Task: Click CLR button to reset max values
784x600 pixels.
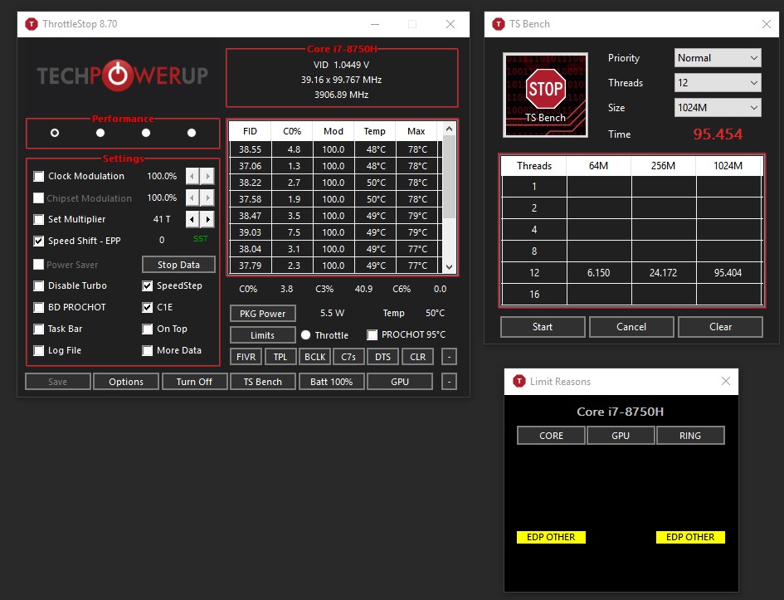Action: pyautogui.click(x=418, y=357)
